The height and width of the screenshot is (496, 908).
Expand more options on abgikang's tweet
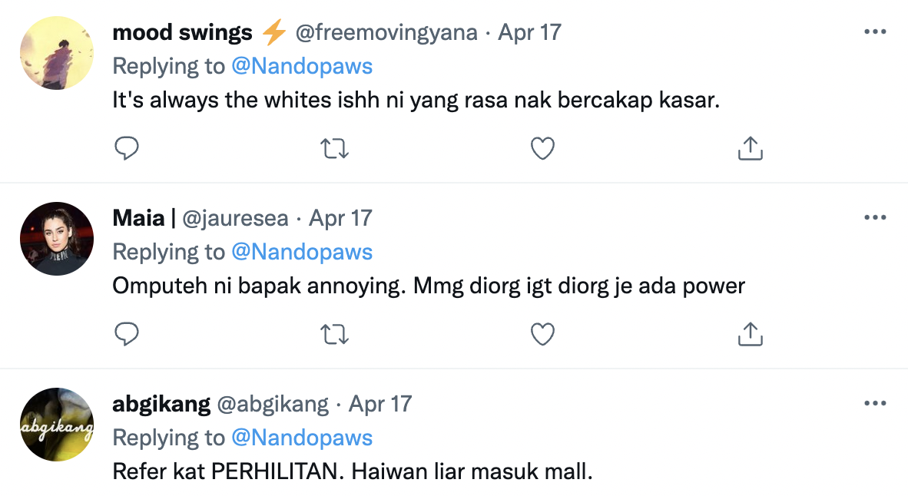875,404
